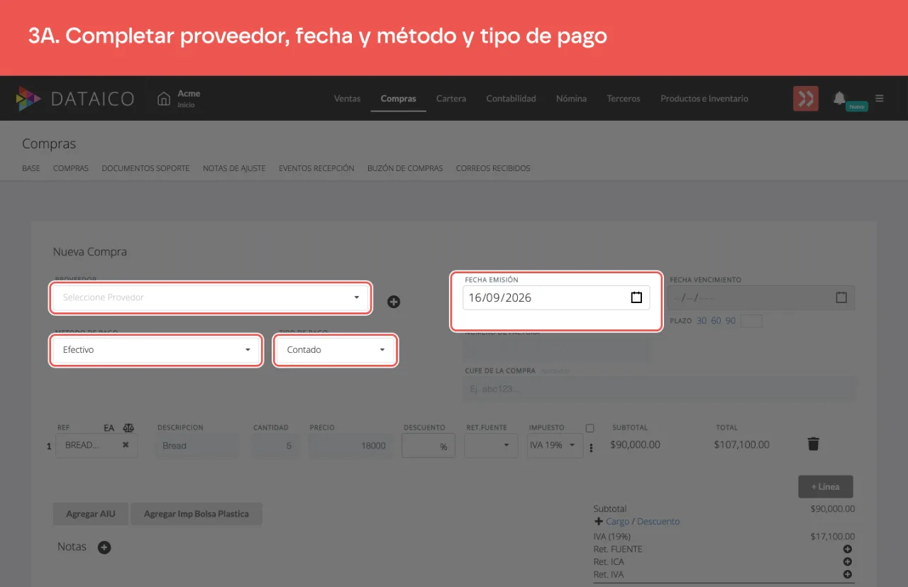Set plazo to 30 days
The height and width of the screenshot is (587, 908).
(702, 321)
